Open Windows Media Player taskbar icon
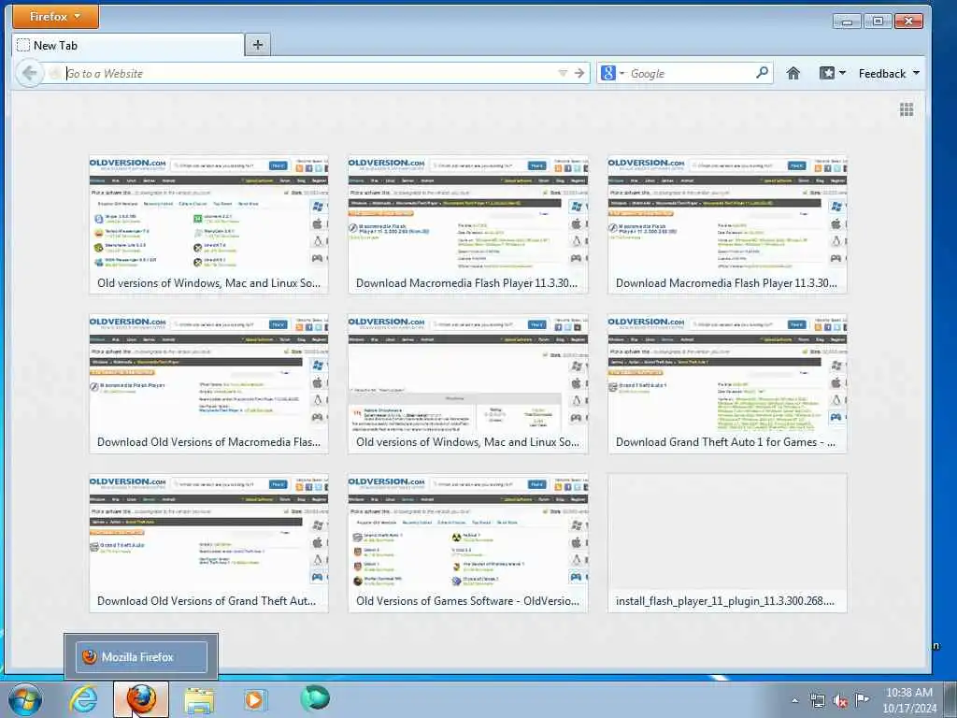The width and height of the screenshot is (957, 718). [x=254, y=699]
